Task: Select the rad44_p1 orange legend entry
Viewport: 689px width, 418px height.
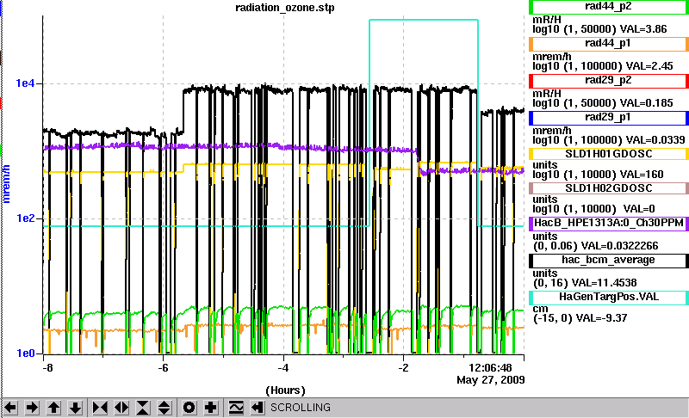Action: 609,44
